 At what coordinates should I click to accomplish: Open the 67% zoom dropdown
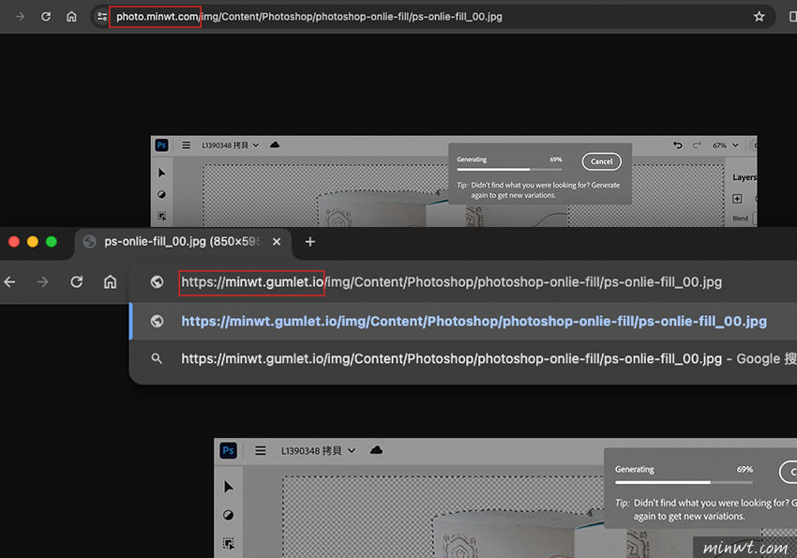(726, 145)
